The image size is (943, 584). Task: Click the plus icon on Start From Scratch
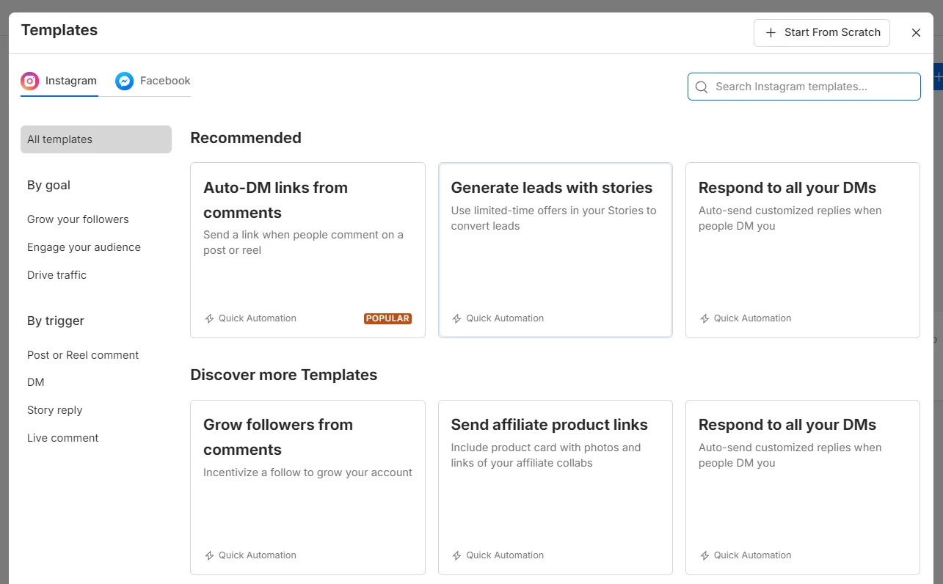(x=771, y=33)
